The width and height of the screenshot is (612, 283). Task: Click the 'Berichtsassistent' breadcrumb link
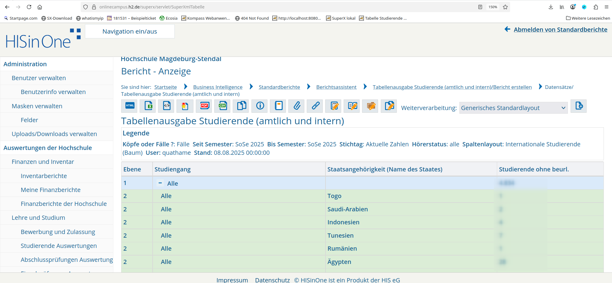pyautogui.click(x=336, y=87)
